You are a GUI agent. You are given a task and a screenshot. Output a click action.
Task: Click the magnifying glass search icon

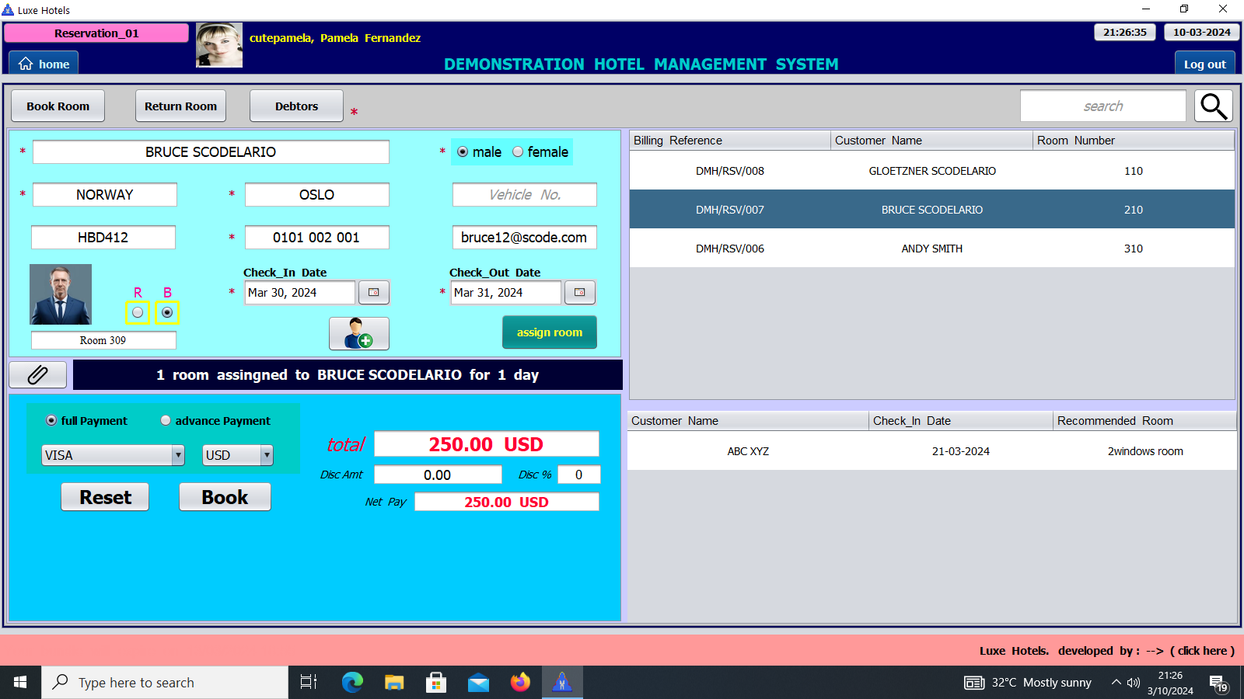(x=1214, y=106)
